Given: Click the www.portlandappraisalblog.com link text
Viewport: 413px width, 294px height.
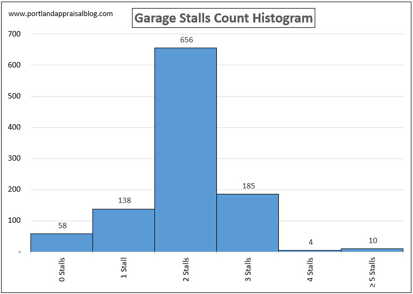Looking at the screenshot, I should point(61,13).
